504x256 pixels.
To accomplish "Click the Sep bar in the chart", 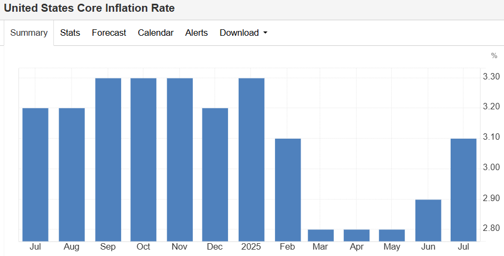I will pos(108,159).
